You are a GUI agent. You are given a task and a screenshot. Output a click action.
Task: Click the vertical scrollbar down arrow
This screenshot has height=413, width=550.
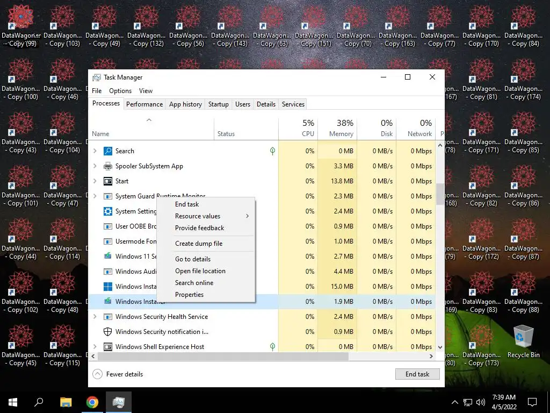pos(440,347)
